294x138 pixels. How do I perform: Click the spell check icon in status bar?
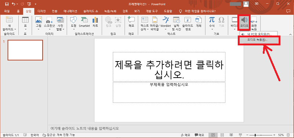pos(25,135)
